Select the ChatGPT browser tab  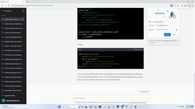point(12,2)
